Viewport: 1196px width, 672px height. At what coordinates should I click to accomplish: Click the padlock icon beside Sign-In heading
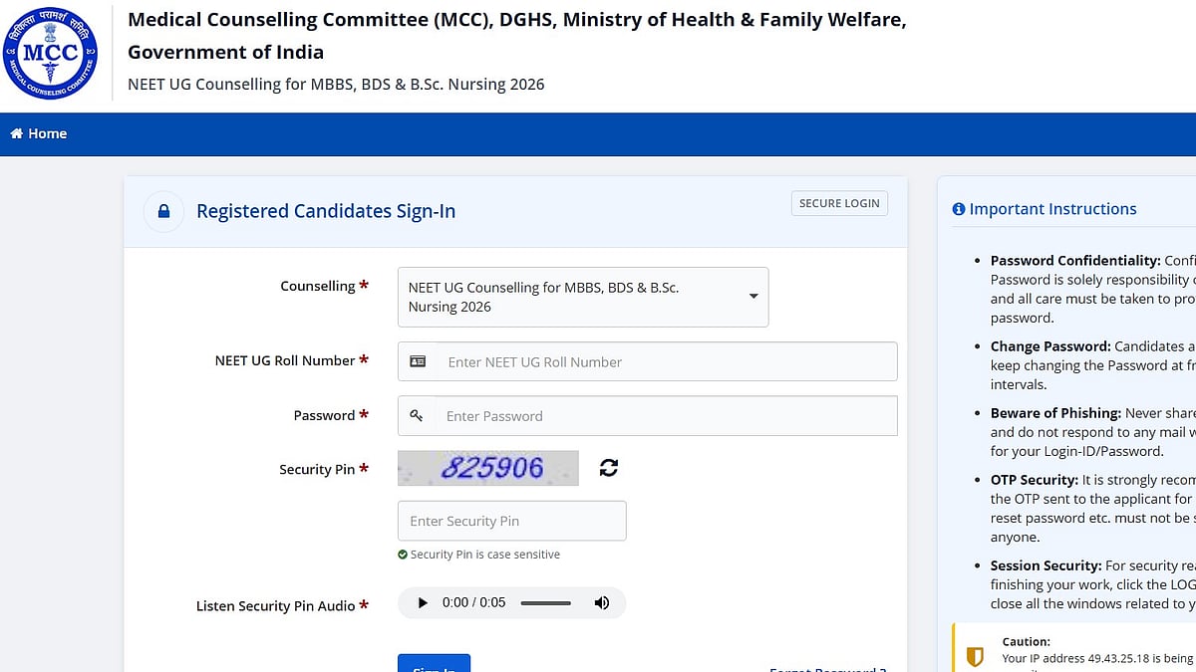(x=163, y=211)
